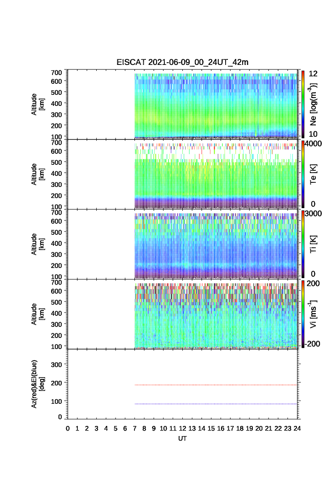326x489 pixels.
Task: Pick the Te electron temperature colorbar
Action: [x=303, y=174]
